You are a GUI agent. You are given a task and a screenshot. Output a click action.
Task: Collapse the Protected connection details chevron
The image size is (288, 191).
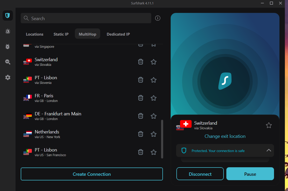269,150
